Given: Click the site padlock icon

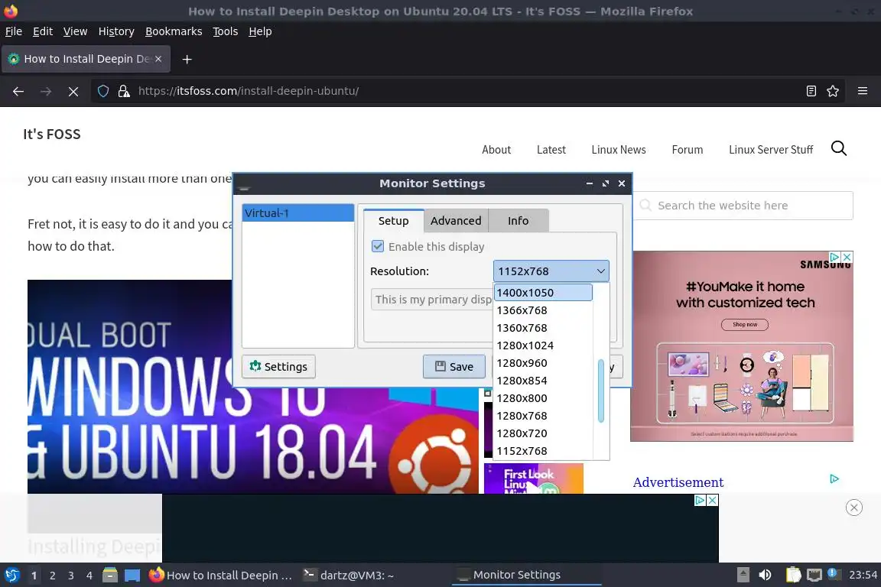Looking at the screenshot, I should [124, 91].
